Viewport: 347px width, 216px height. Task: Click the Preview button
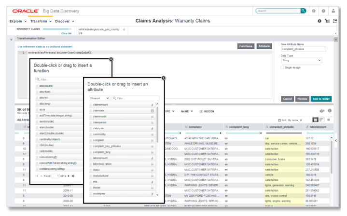pos(302,99)
